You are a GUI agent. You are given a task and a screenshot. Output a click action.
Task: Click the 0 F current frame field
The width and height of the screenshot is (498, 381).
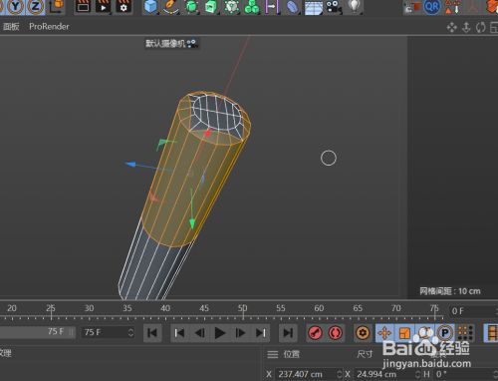473,311
